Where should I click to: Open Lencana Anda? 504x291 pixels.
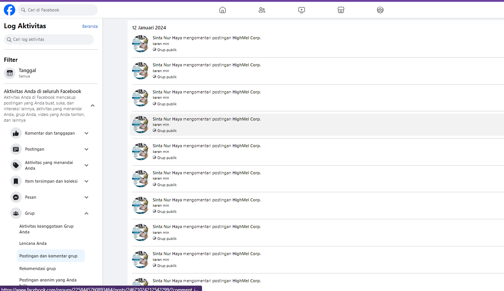click(x=51, y=243)
